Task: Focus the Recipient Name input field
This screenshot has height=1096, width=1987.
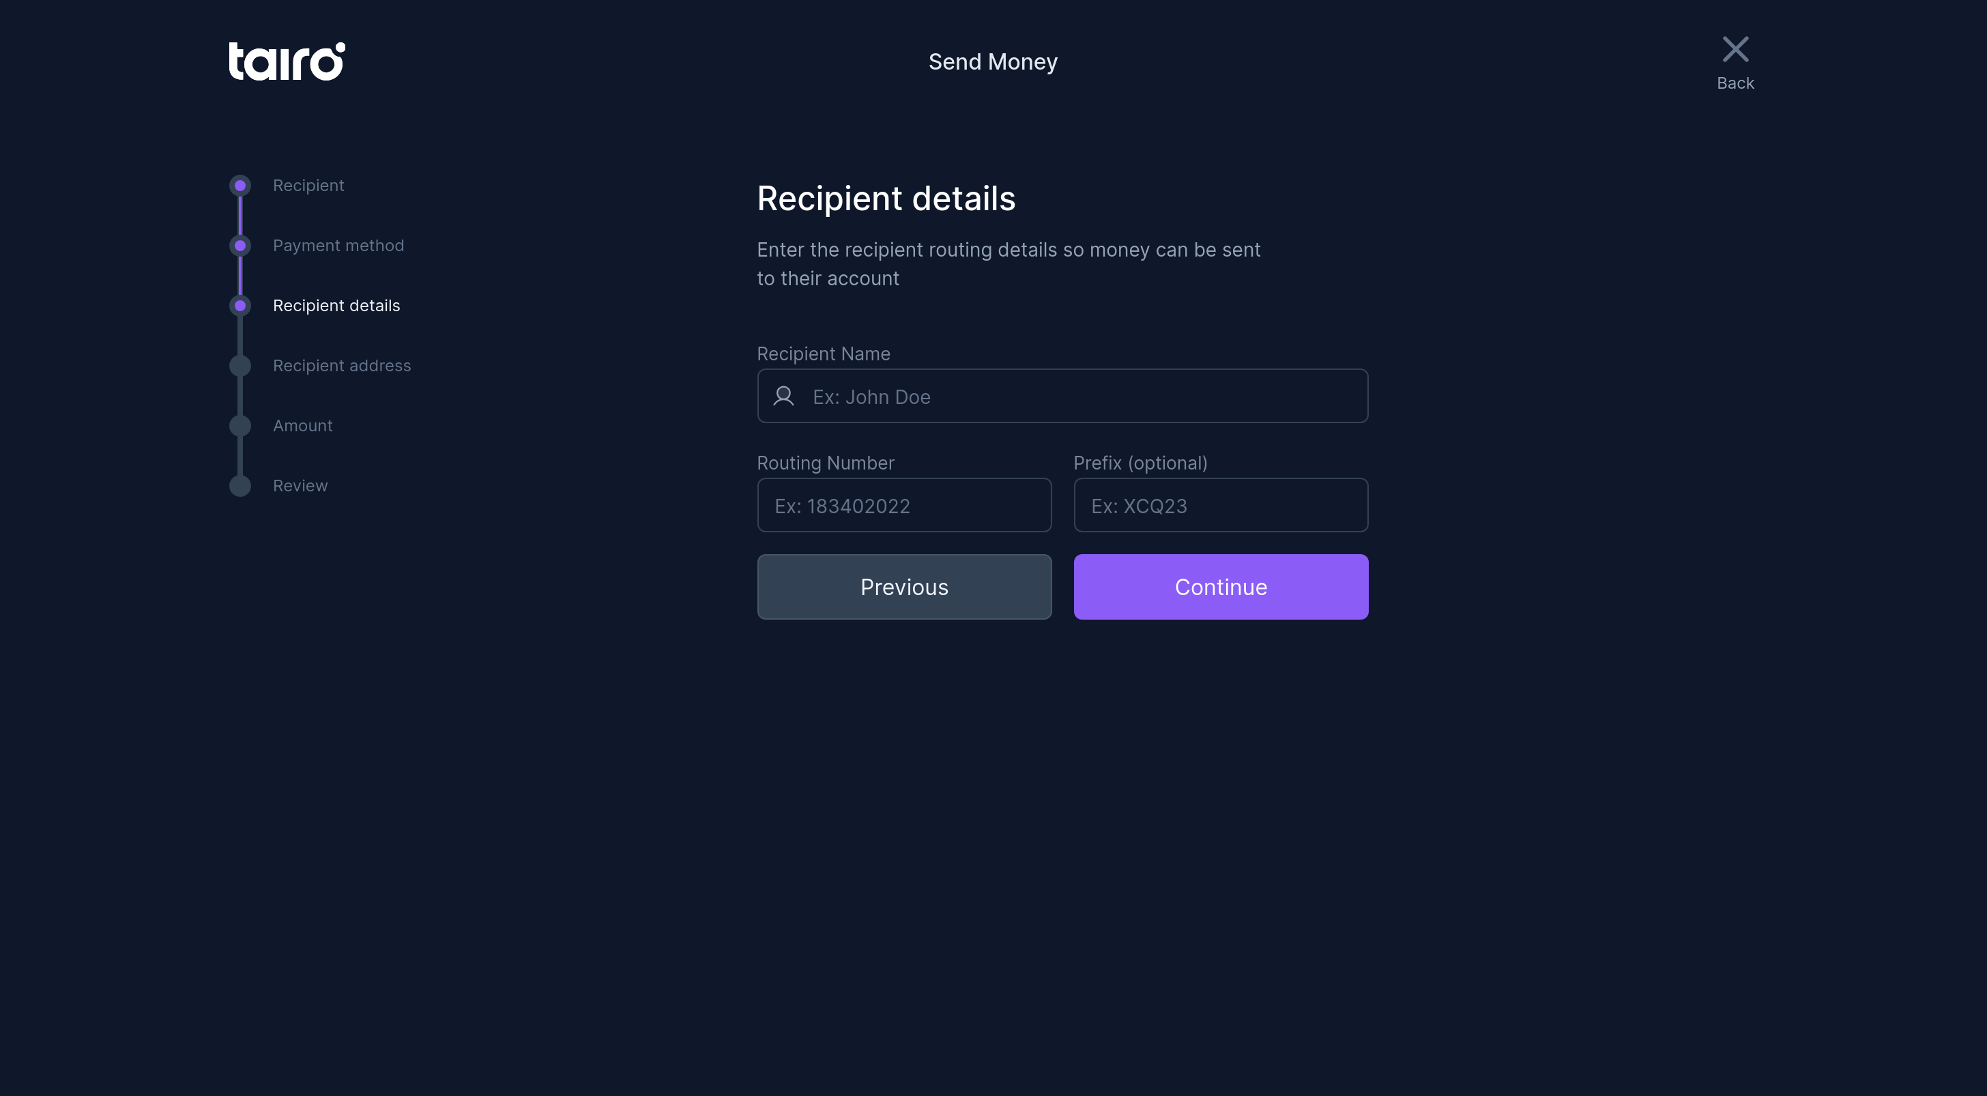Action: pyautogui.click(x=1080, y=396)
